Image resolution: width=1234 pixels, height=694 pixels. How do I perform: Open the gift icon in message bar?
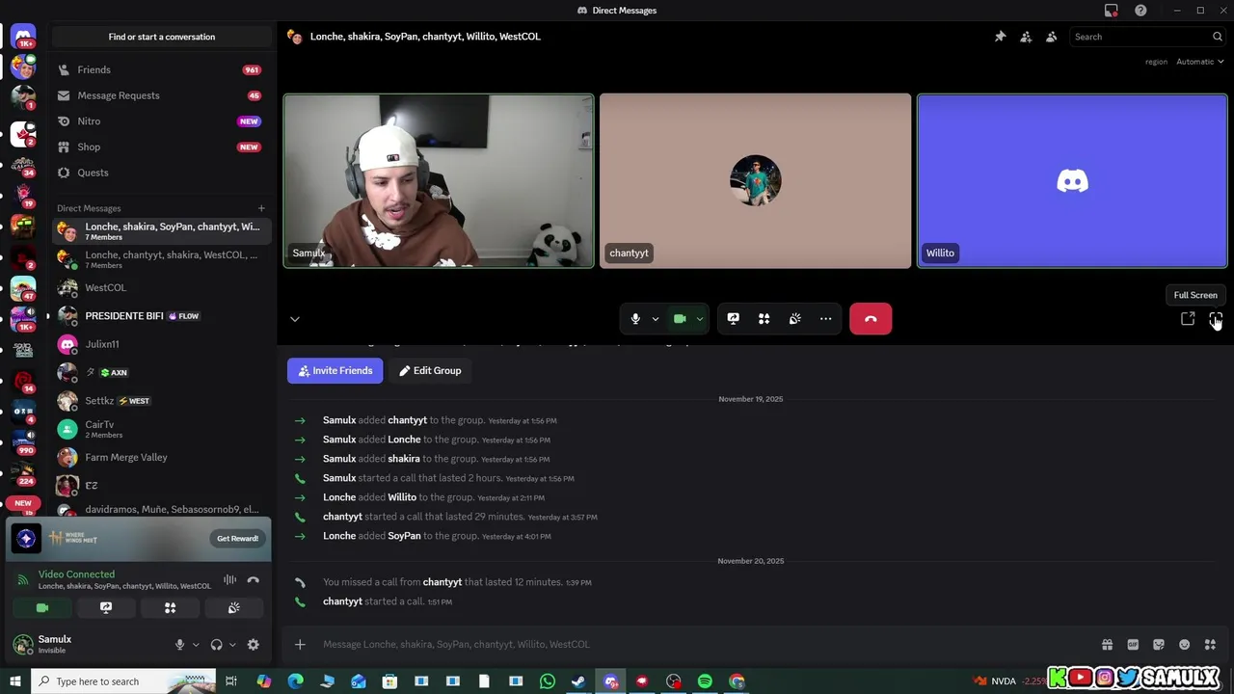coord(1107,645)
